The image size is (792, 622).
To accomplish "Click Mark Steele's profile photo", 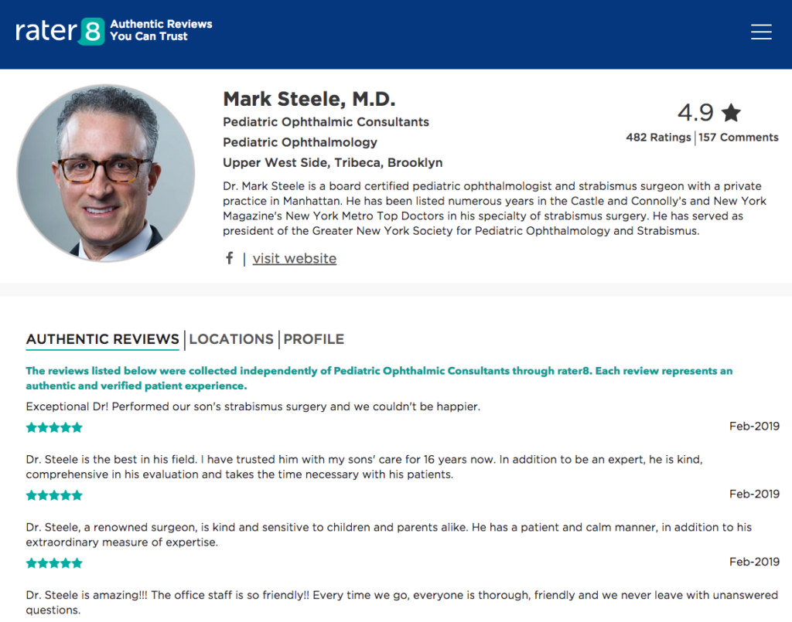I will point(106,172).
